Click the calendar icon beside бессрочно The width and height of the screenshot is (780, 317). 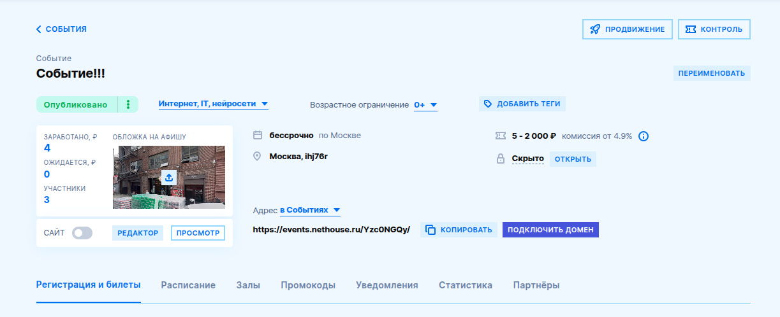coord(258,135)
